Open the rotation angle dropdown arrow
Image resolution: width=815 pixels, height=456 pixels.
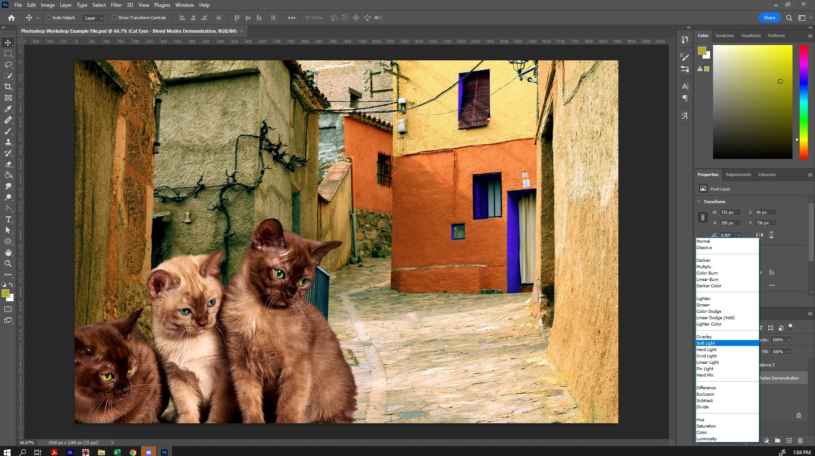[739, 235]
